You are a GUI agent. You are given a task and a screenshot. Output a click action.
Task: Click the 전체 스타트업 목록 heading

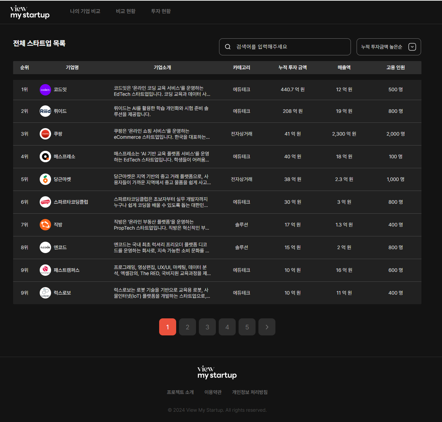click(39, 43)
